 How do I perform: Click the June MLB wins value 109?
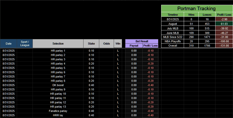[191, 33]
